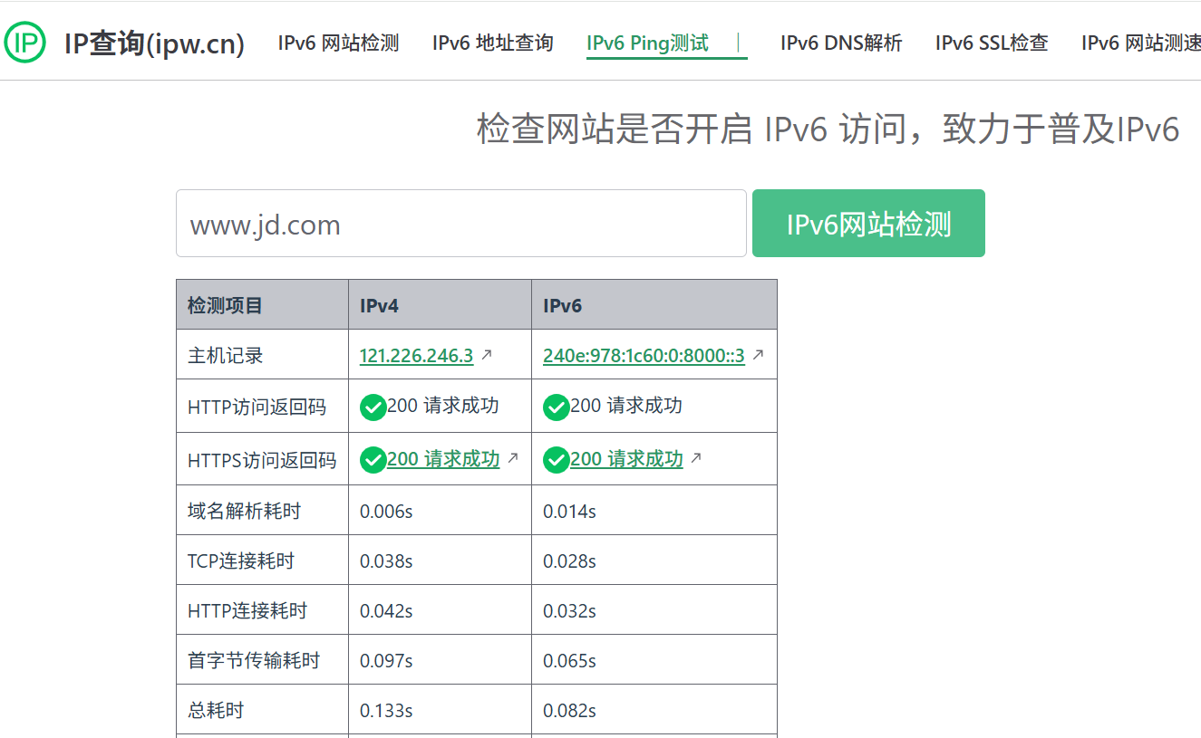Open the IPv6 网站检测 nav item

(x=338, y=43)
